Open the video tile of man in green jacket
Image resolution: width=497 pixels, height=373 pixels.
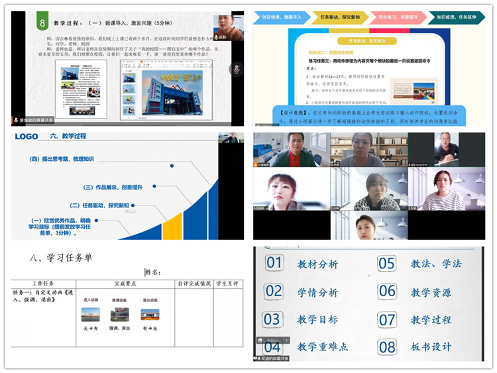point(292,150)
